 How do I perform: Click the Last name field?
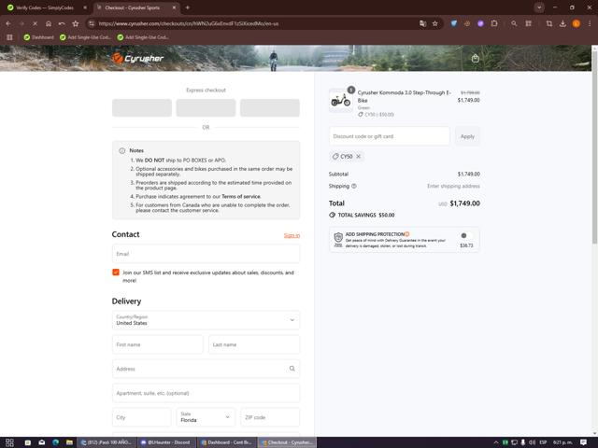254,344
